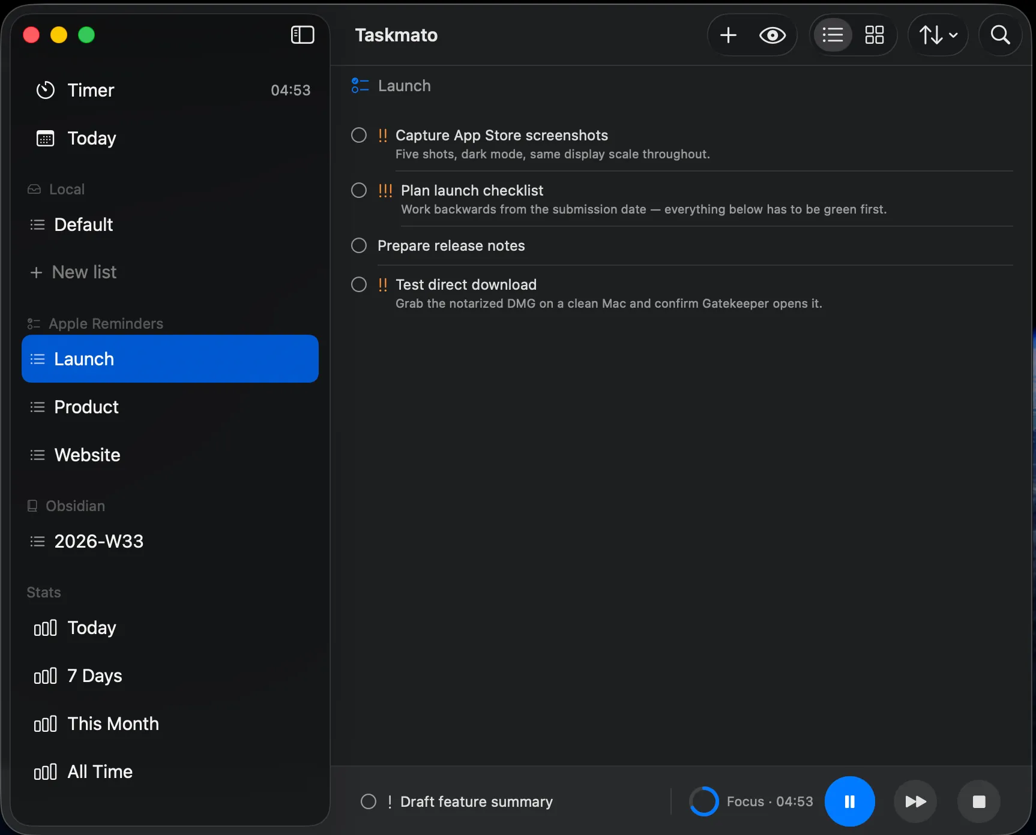Open Prepare release notes task

[451, 245]
